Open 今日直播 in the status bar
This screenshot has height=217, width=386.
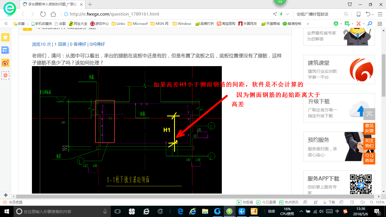pos(266,202)
